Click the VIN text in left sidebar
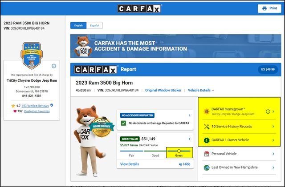Viewport: 285px width, 187px height. click(24, 28)
